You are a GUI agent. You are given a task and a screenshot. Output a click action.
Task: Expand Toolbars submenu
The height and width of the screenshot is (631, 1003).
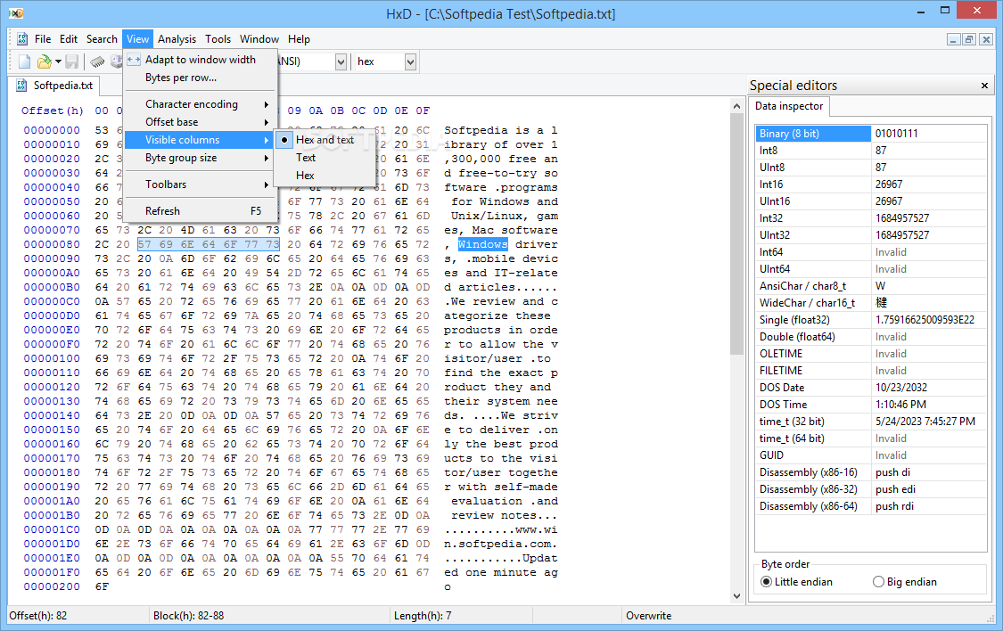point(201,184)
